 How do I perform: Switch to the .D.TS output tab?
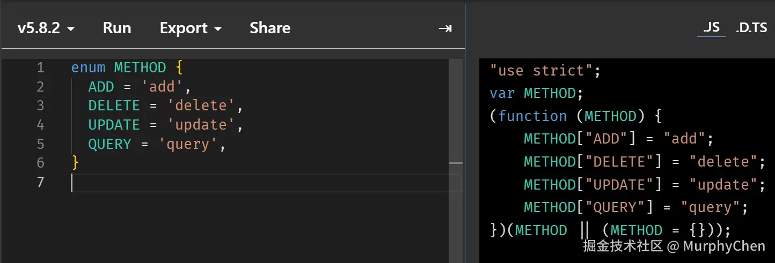click(751, 28)
